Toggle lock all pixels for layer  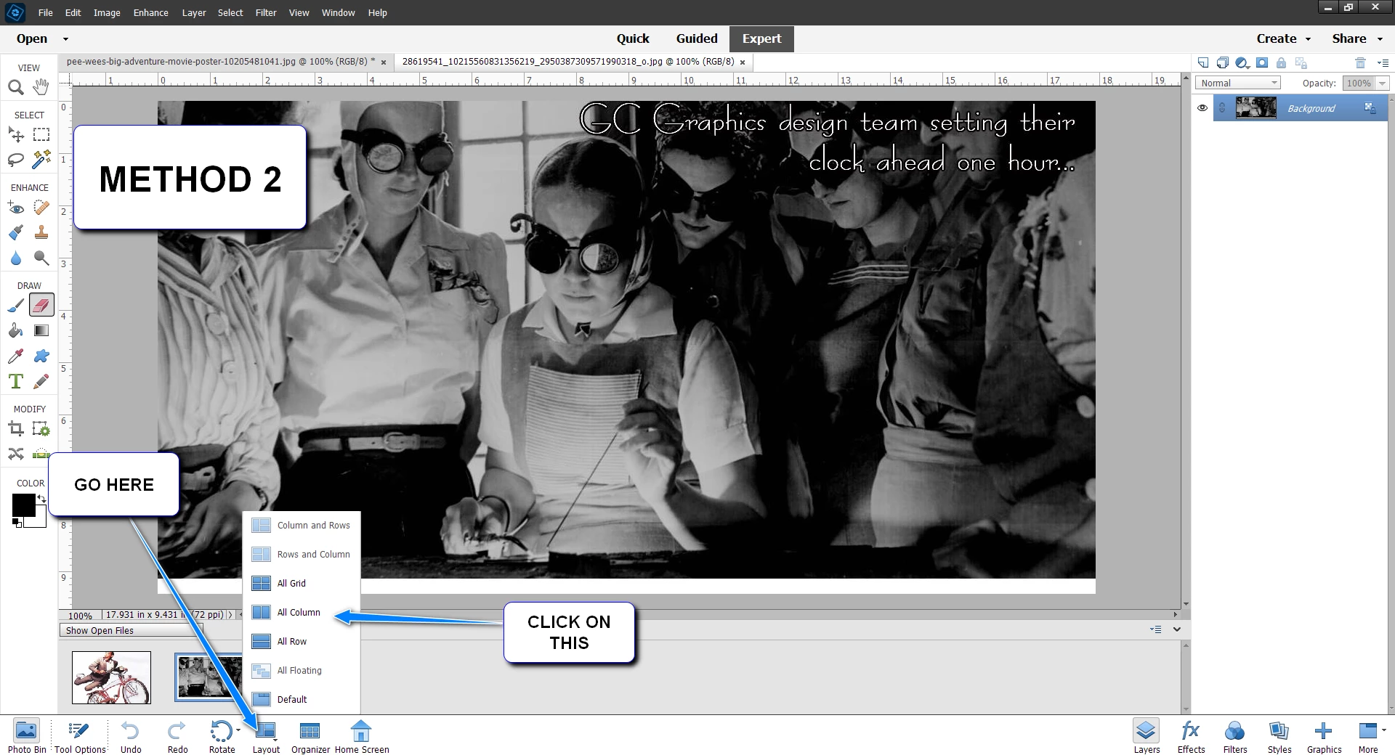tap(1281, 63)
